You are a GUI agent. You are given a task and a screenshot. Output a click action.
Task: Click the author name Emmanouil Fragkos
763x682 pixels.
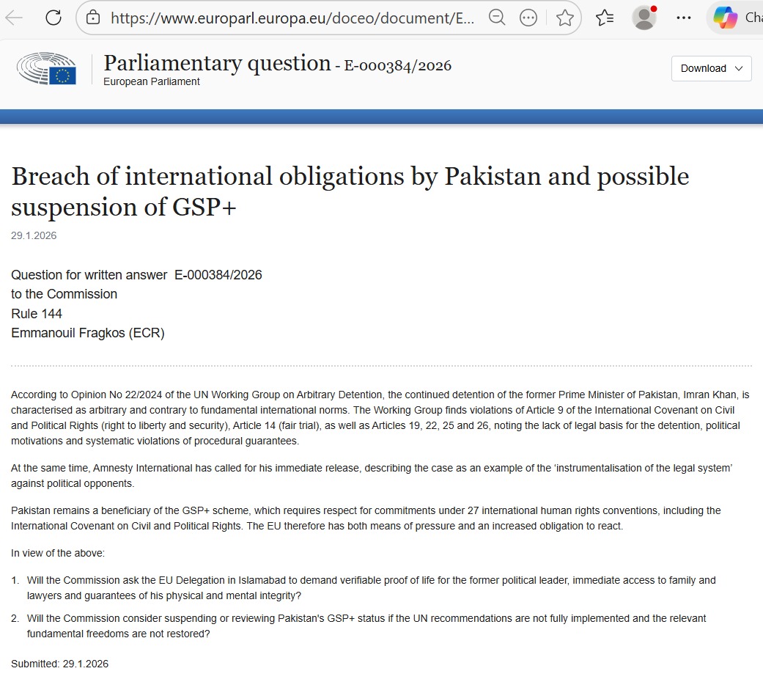(x=88, y=331)
